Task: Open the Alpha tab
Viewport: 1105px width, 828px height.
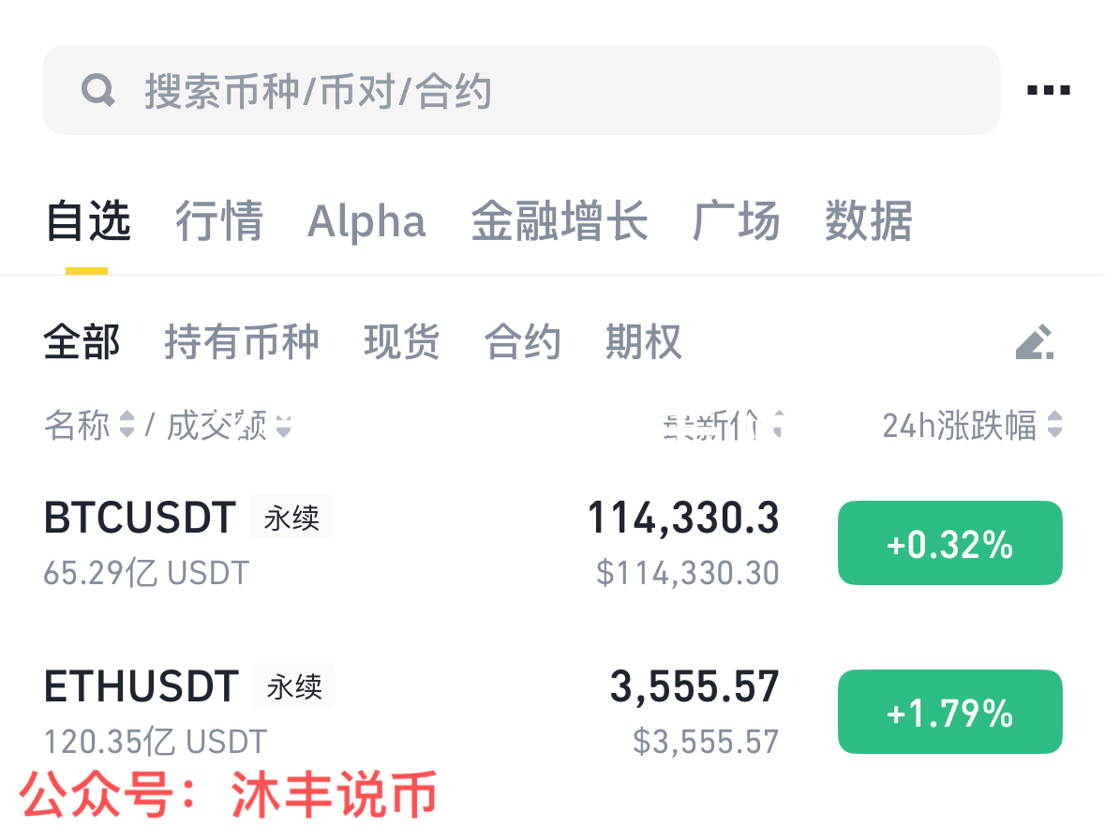Action: (366, 222)
